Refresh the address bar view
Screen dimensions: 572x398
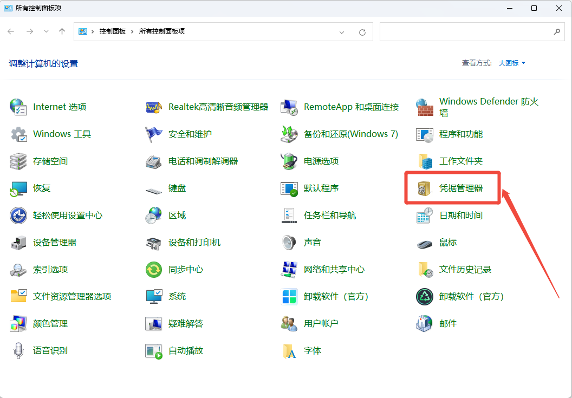(x=362, y=32)
